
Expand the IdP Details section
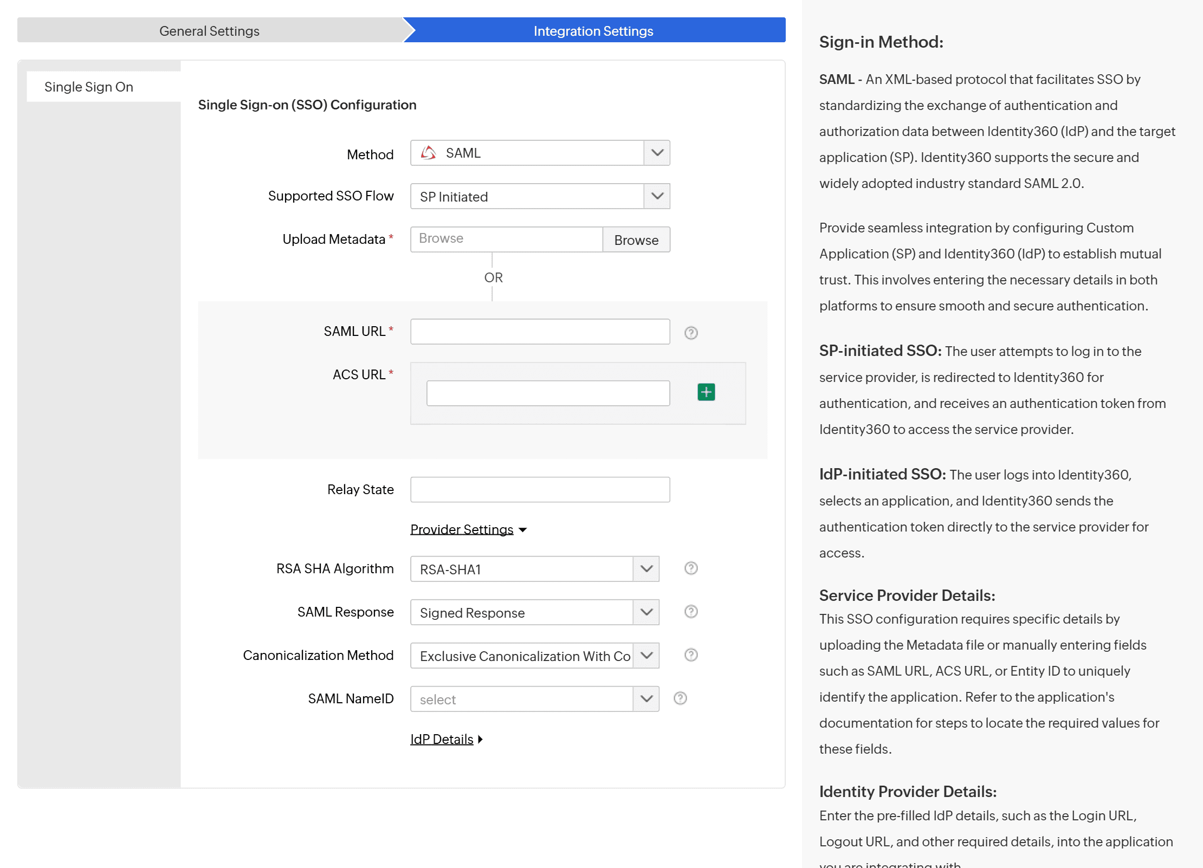pos(447,739)
